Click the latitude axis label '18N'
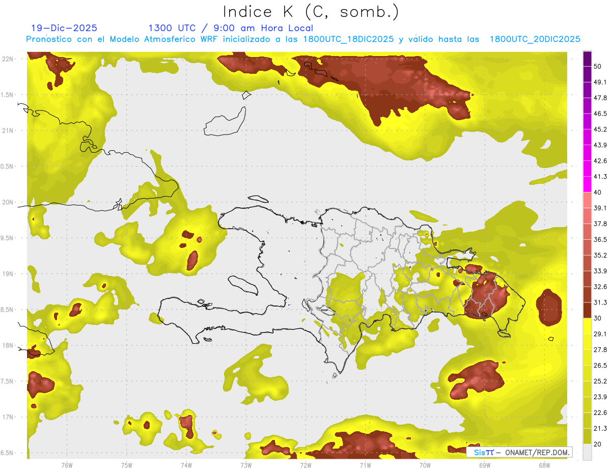Screen dimensions: 611x472 tap(8, 346)
